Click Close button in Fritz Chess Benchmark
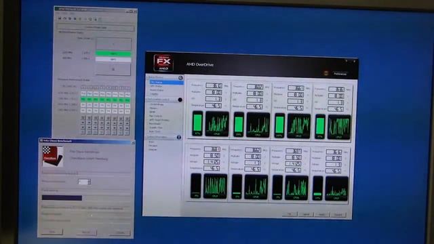Image resolution: width=434 pixels, height=244 pixels. tap(120, 232)
